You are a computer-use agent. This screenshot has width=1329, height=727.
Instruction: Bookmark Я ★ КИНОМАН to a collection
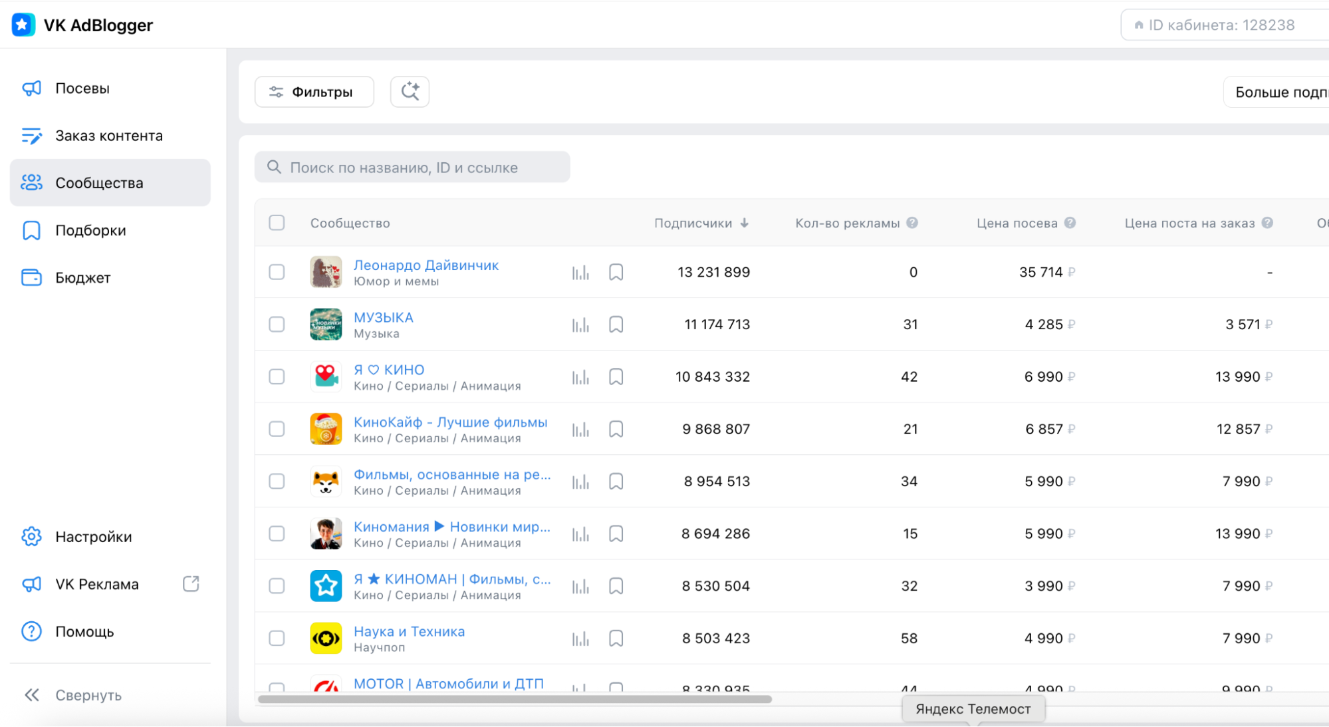click(x=616, y=586)
